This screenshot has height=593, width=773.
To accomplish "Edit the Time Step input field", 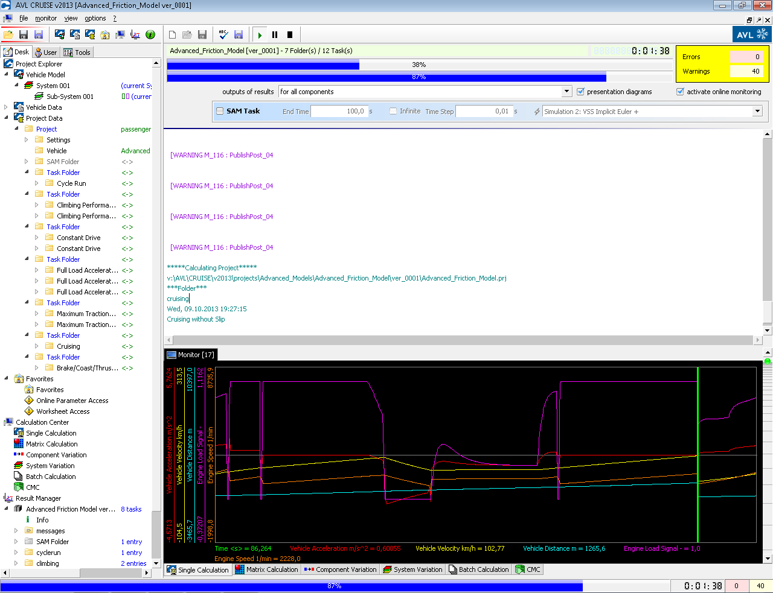I will (483, 112).
